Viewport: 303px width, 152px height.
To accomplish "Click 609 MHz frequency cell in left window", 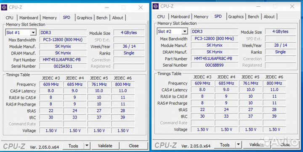I will point(51,84).
